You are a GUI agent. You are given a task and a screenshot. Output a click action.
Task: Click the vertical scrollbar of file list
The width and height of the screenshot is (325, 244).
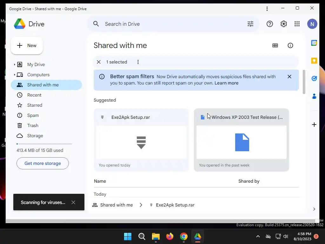(304, 82)
